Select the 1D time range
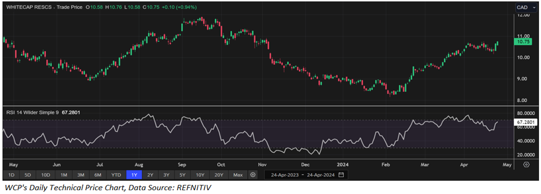541x194 pixels. (12, 175)
